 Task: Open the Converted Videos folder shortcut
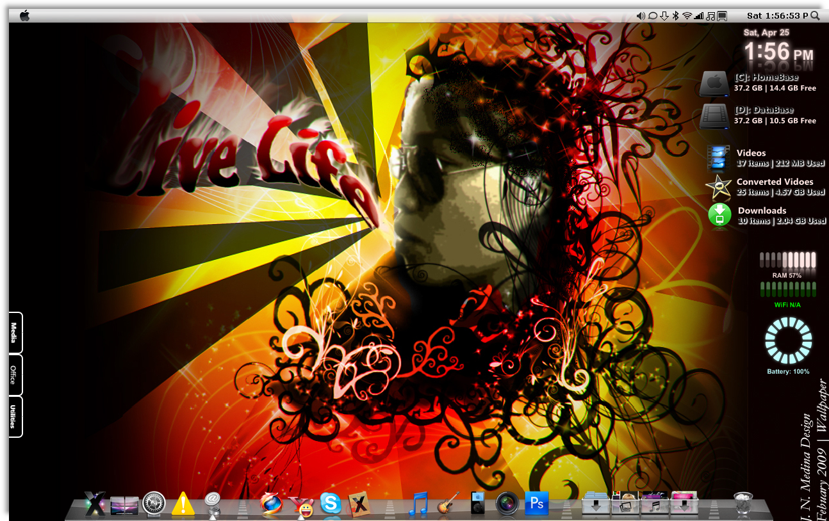point(766,186)
